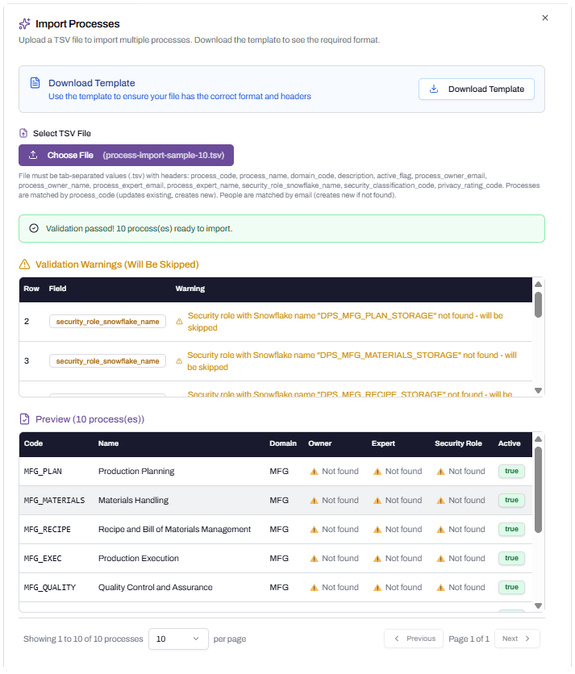Download the TSV template file

pyautogui.click(x=477, y=89)
